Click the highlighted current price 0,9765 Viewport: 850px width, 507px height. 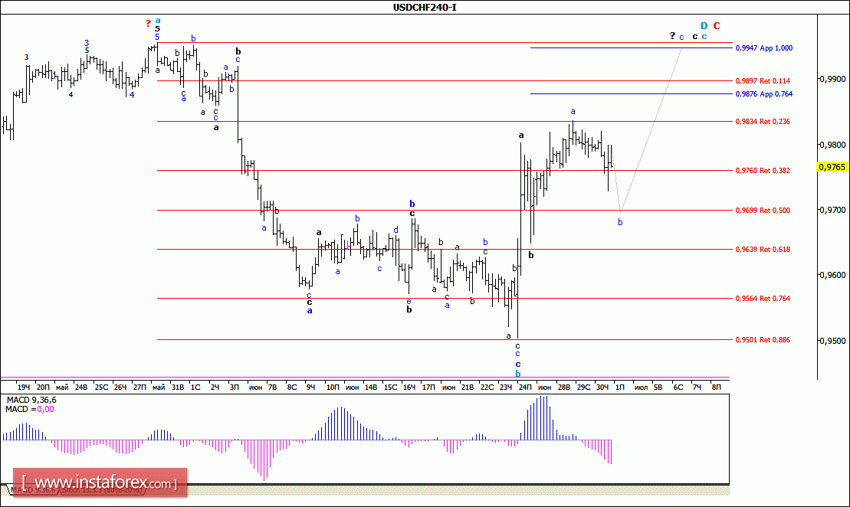(x=832, y=167)
